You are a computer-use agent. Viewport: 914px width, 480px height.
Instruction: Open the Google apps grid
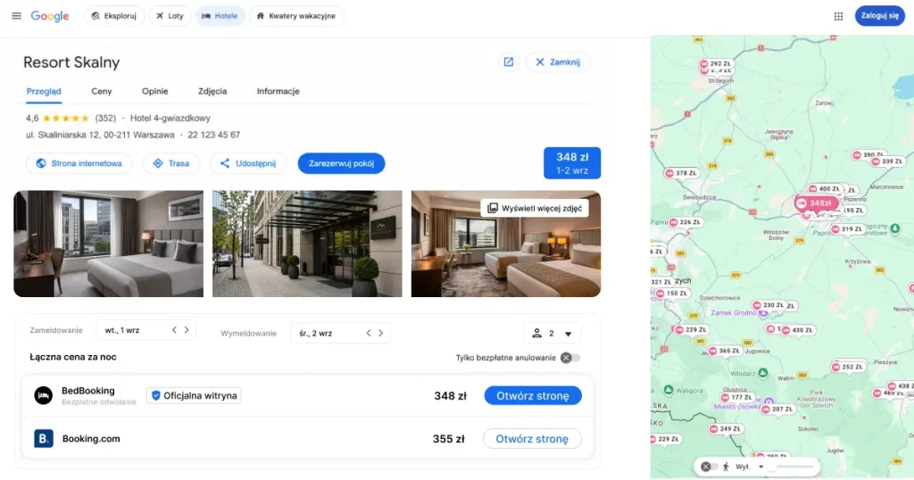point(838,16)
